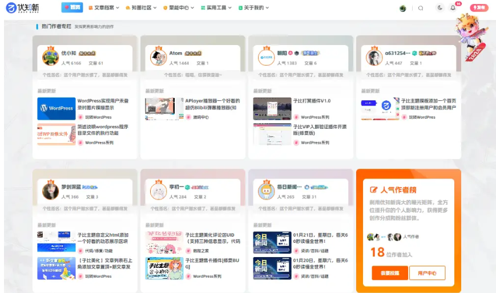Open the blue WordPress article thumbnail
Screen dimensions: 496x293
tap(57, 108)
